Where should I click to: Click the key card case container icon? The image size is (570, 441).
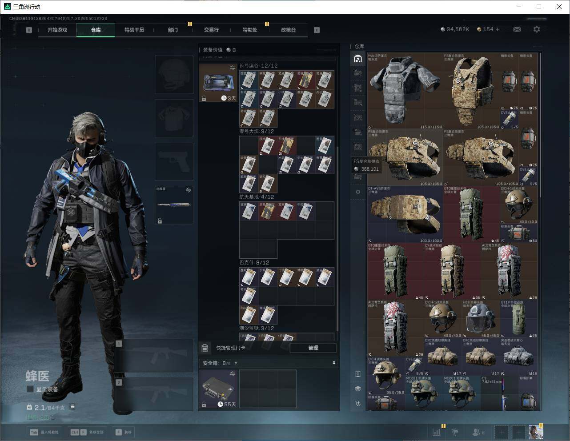coord(218,83)
